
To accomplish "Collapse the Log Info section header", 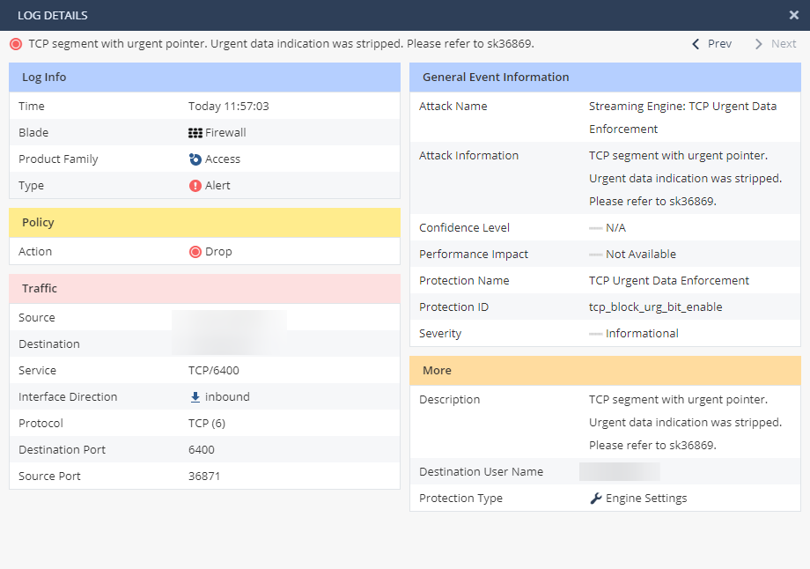I will click(204, 78).
